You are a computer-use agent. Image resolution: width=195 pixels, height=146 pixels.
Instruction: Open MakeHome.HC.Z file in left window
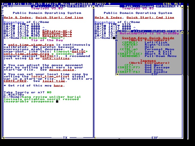(x=57, y=33)
